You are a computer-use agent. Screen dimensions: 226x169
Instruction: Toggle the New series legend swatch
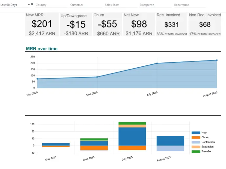click(x=196, y=133)
